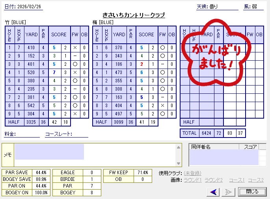Screen dimensions: 270x199
Task: Click the blue previous round arrow button
Action: pos(214,192)
